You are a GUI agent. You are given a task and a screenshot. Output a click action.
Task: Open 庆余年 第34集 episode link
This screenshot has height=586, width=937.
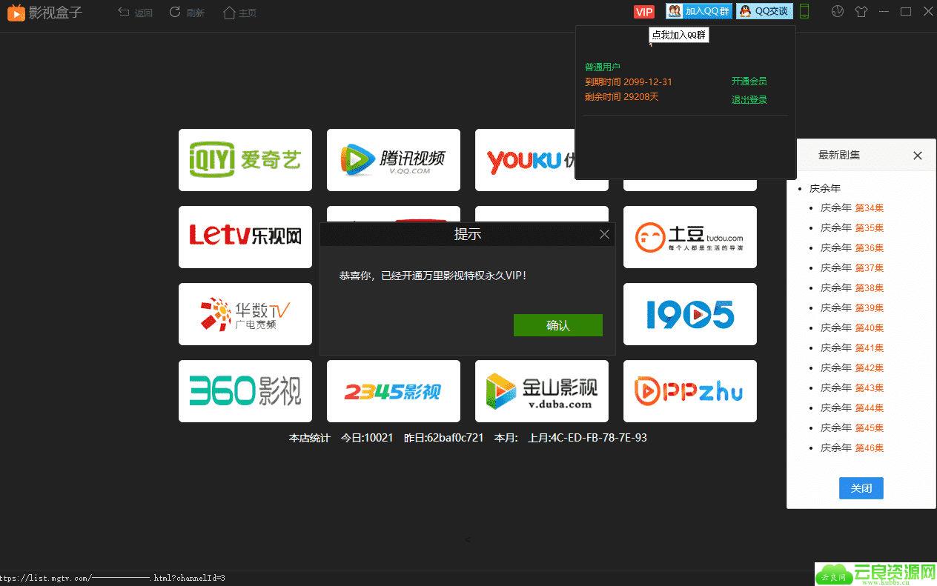click(852, 208)
